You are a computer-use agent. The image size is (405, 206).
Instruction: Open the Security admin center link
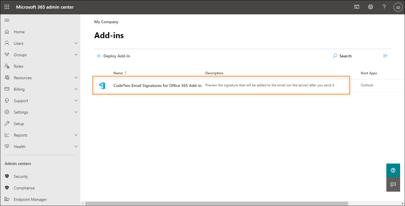click(21, 176)
